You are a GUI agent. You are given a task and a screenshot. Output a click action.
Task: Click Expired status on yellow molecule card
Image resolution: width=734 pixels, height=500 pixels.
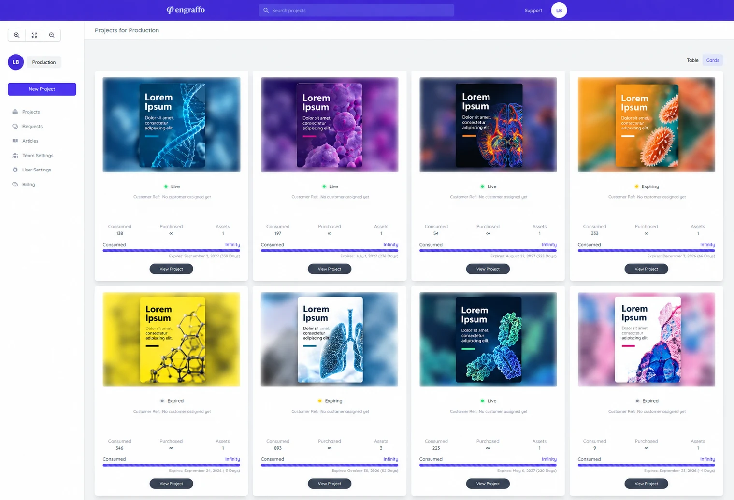click(x=172, y=401)
